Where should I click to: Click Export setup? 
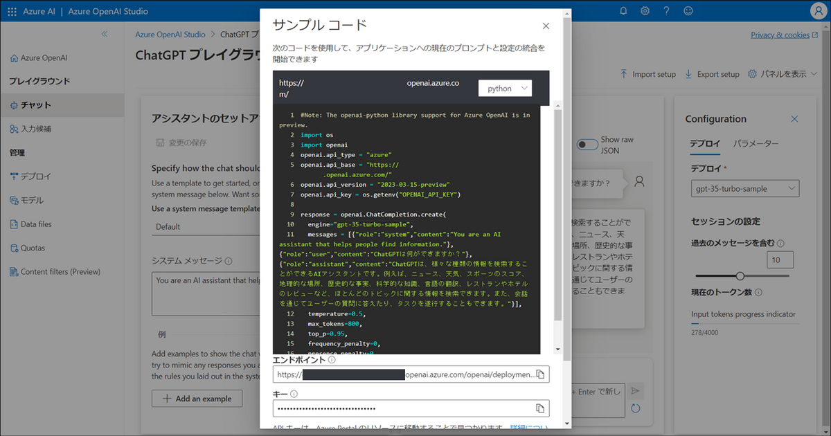(x=712, y=74)
